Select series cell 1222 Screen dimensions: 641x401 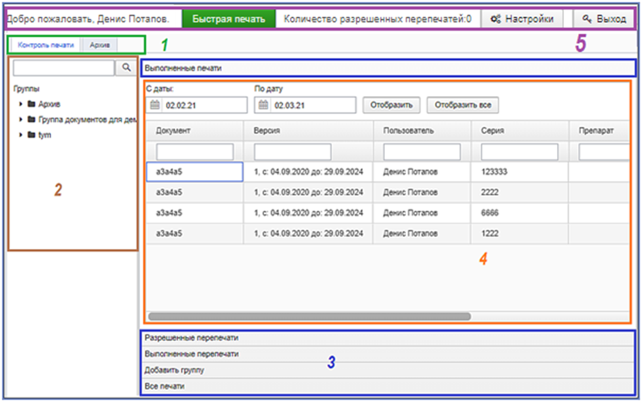click(x=519, y=234)
